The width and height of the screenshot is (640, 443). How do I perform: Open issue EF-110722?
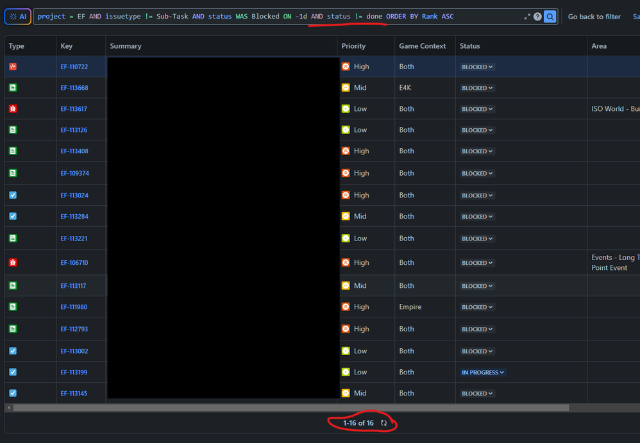[x=74, y=67]
